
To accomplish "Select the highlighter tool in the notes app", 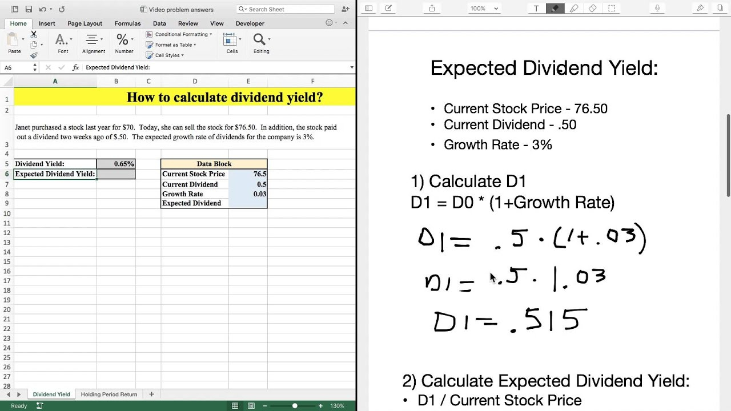I will click(574, 9).
